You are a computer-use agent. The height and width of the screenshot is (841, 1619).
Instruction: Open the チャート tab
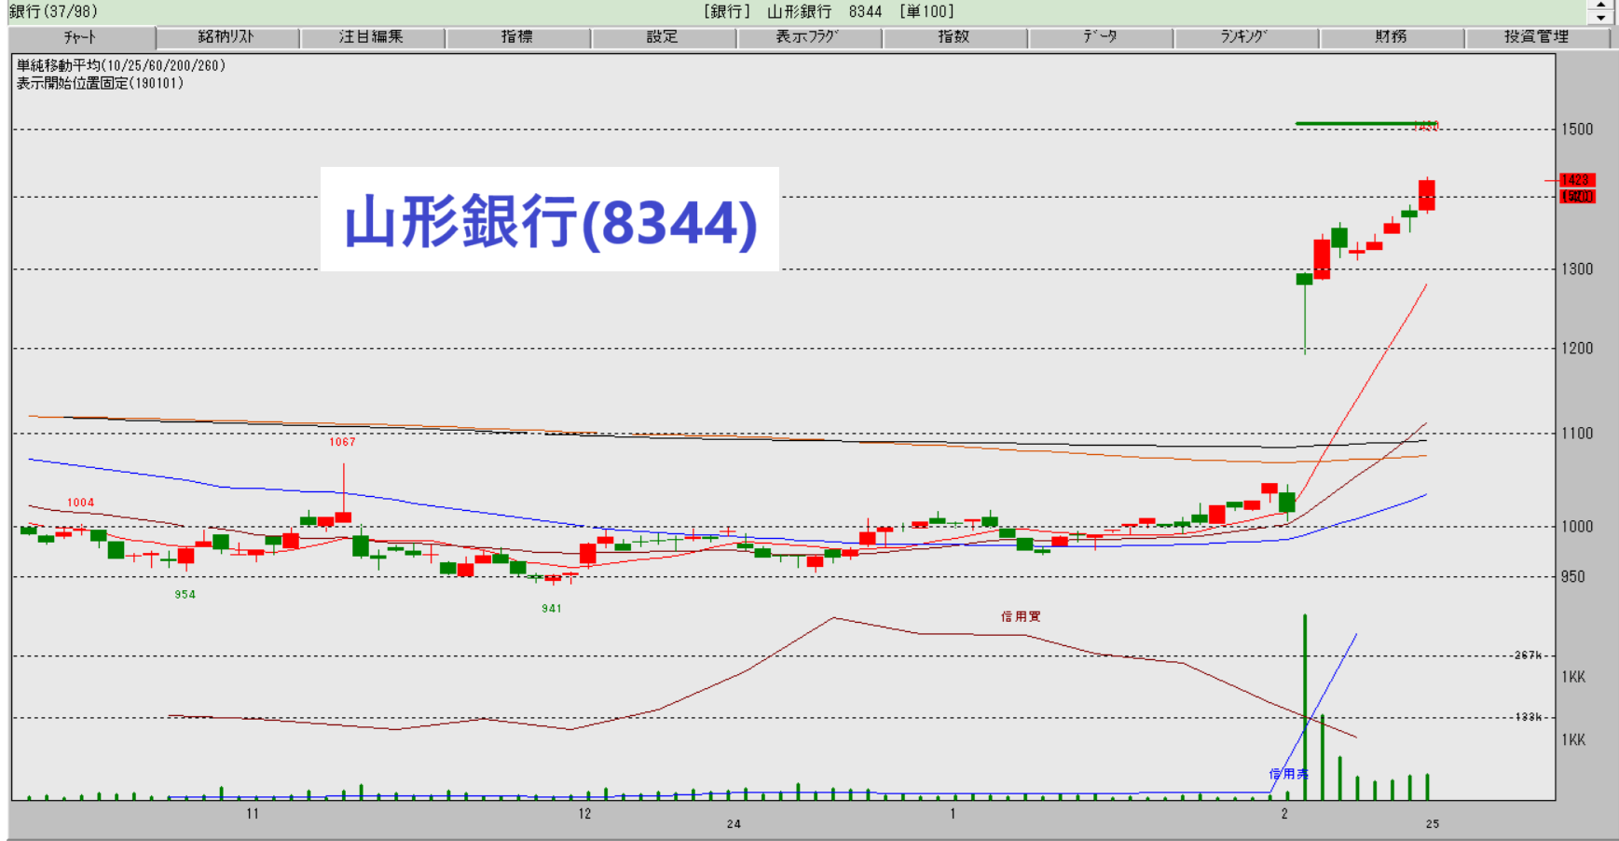coord(81,37)
